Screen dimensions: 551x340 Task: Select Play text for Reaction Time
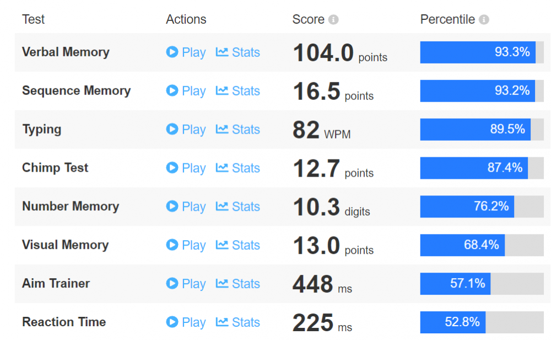pos(193,322)
